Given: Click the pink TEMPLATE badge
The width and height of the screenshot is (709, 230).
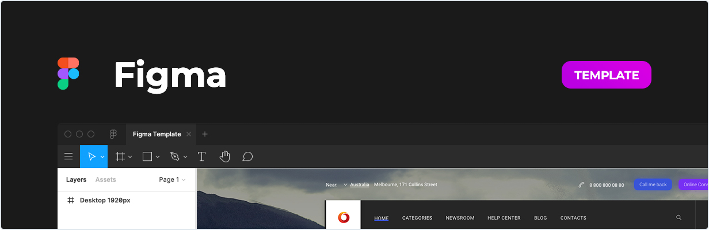Looking at the screenshot, I should (606, 75).
